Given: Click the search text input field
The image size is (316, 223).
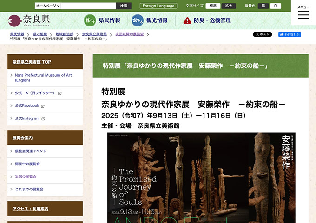Looking at the screenshot, I should [88, 6].
